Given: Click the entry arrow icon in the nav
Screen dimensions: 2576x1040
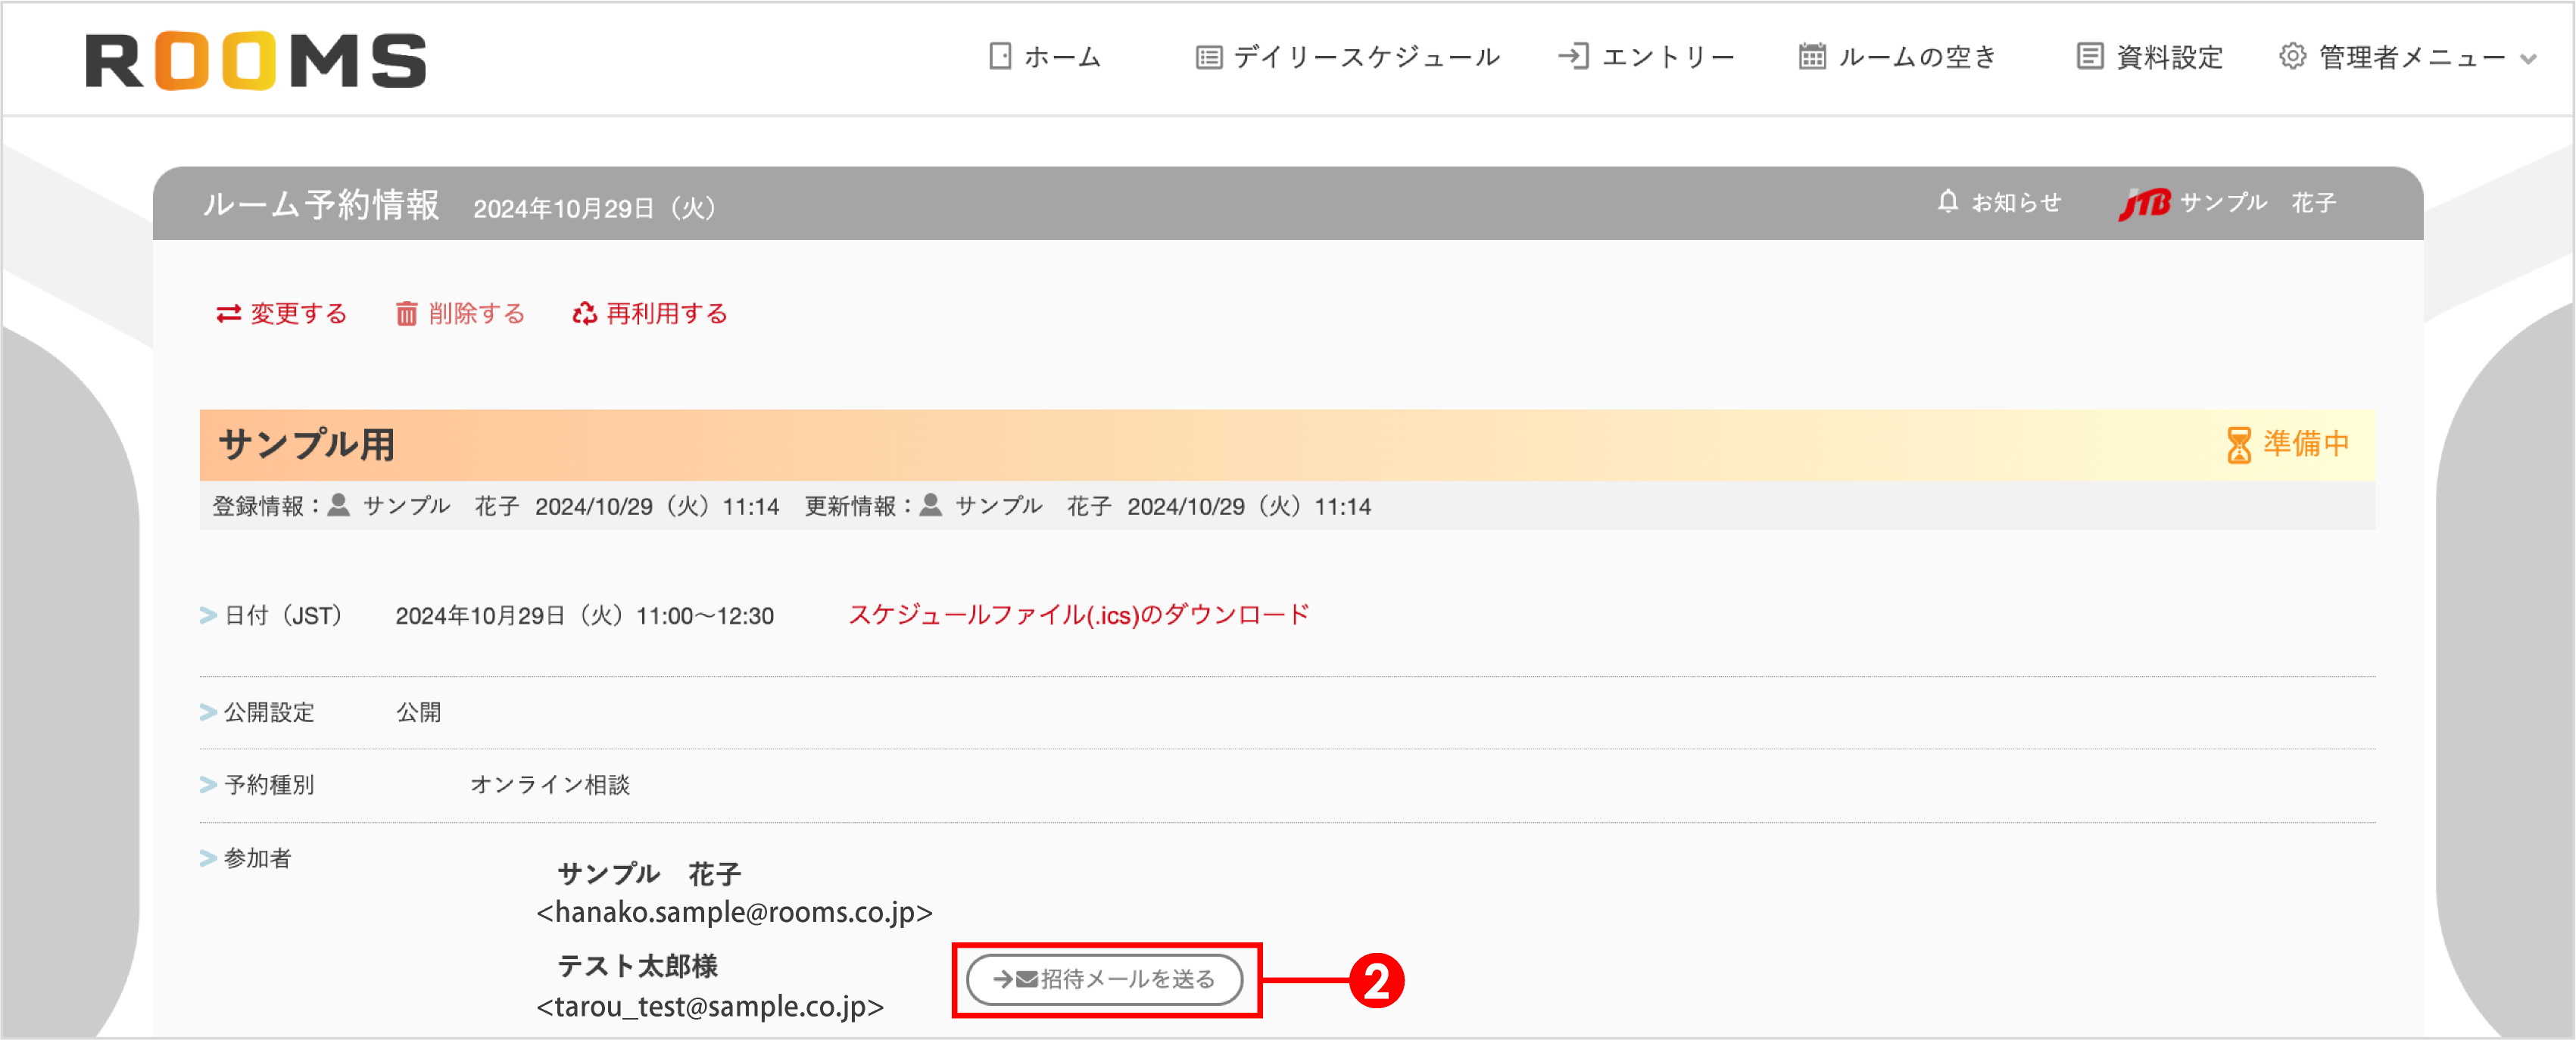Looking at the screenshot, I should tap(1574, 57).
